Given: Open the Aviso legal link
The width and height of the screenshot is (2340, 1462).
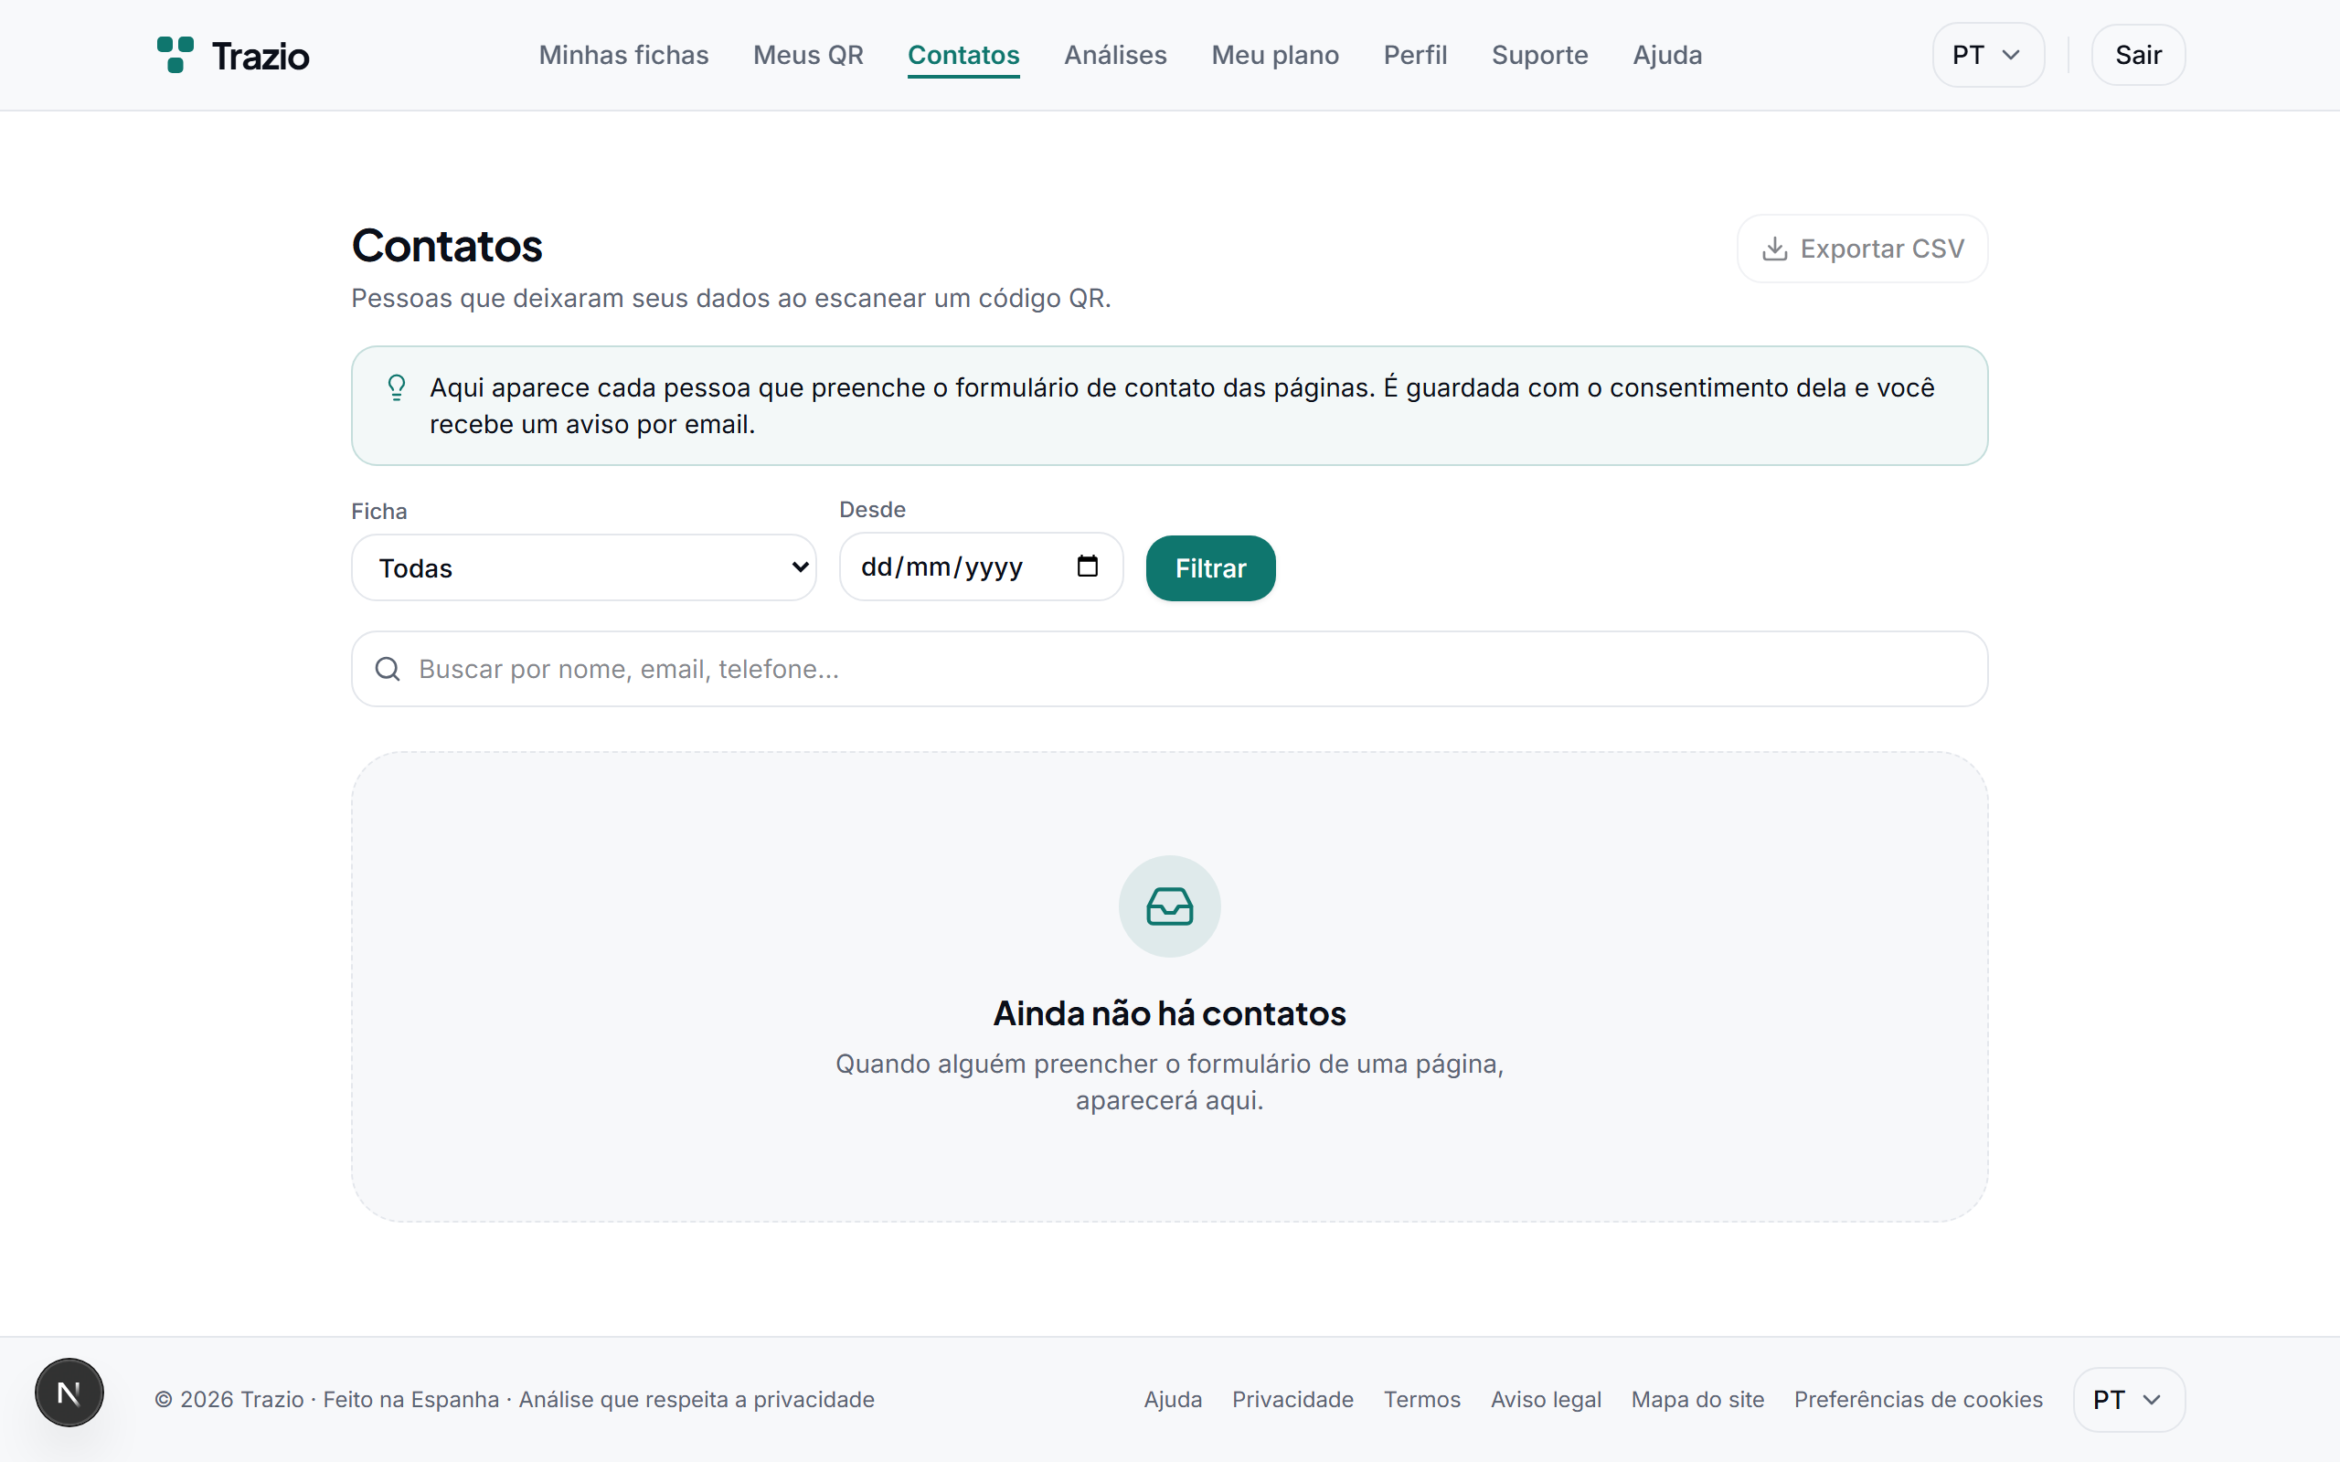Looking at the screenshot, I should click(x=1545, y=1399).
